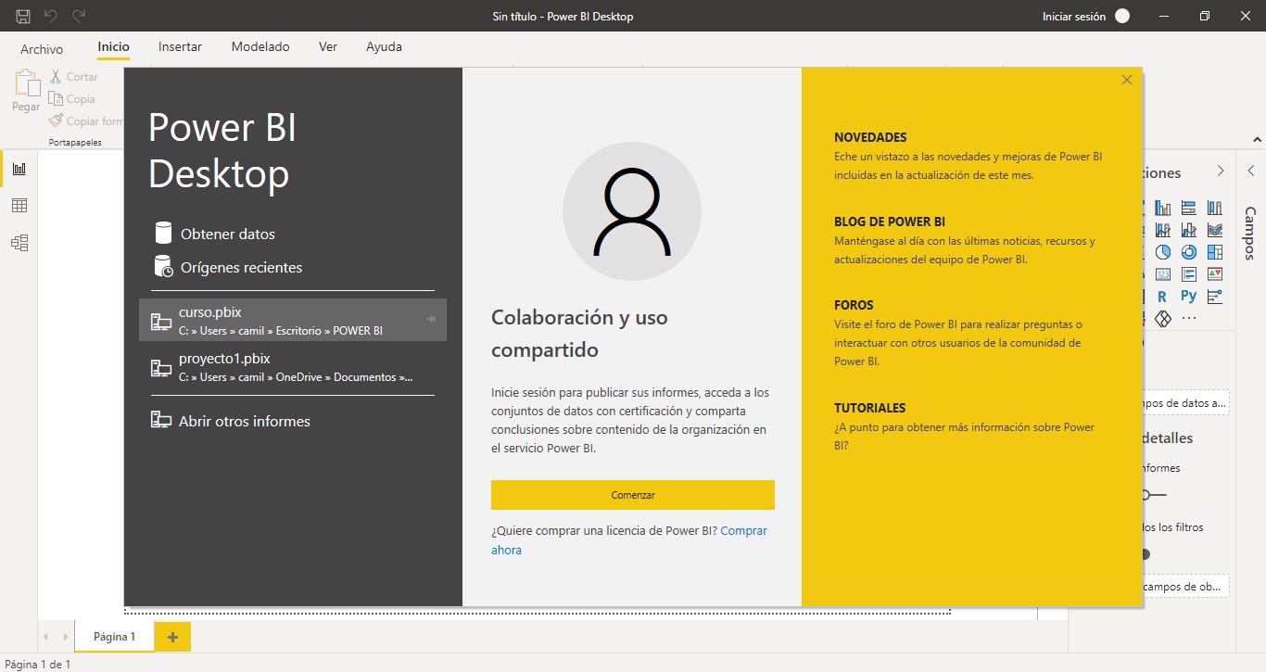Click the next page arrow in page tabs
The image size is (1266, 672).
[x=65, y=637]
